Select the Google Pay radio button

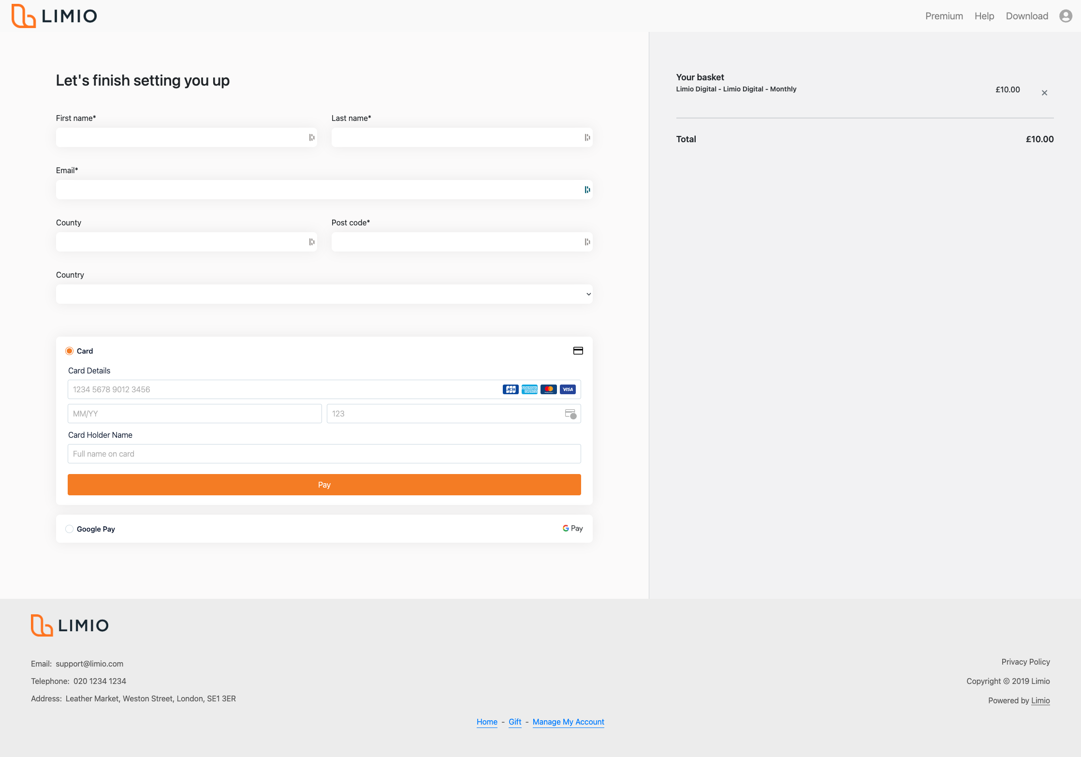(x=70, y=529)
